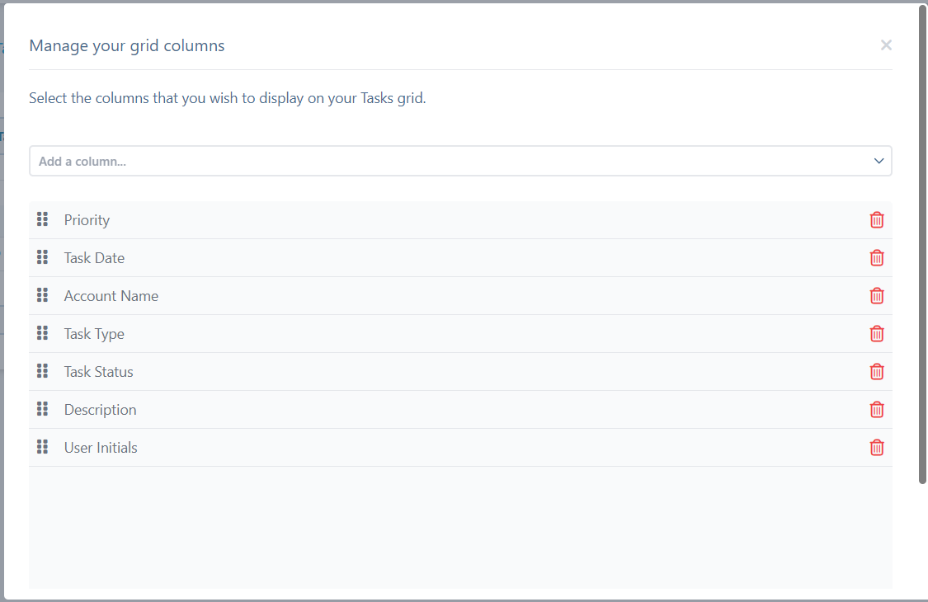This screenshot has height=602, width=928.
Task: Select the drag handle for Task Type
Action: [43, 332]
